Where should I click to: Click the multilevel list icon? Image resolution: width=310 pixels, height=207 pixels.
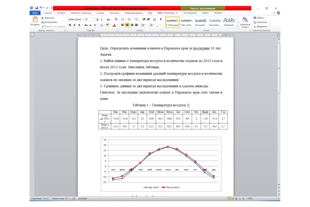(136, 19)
